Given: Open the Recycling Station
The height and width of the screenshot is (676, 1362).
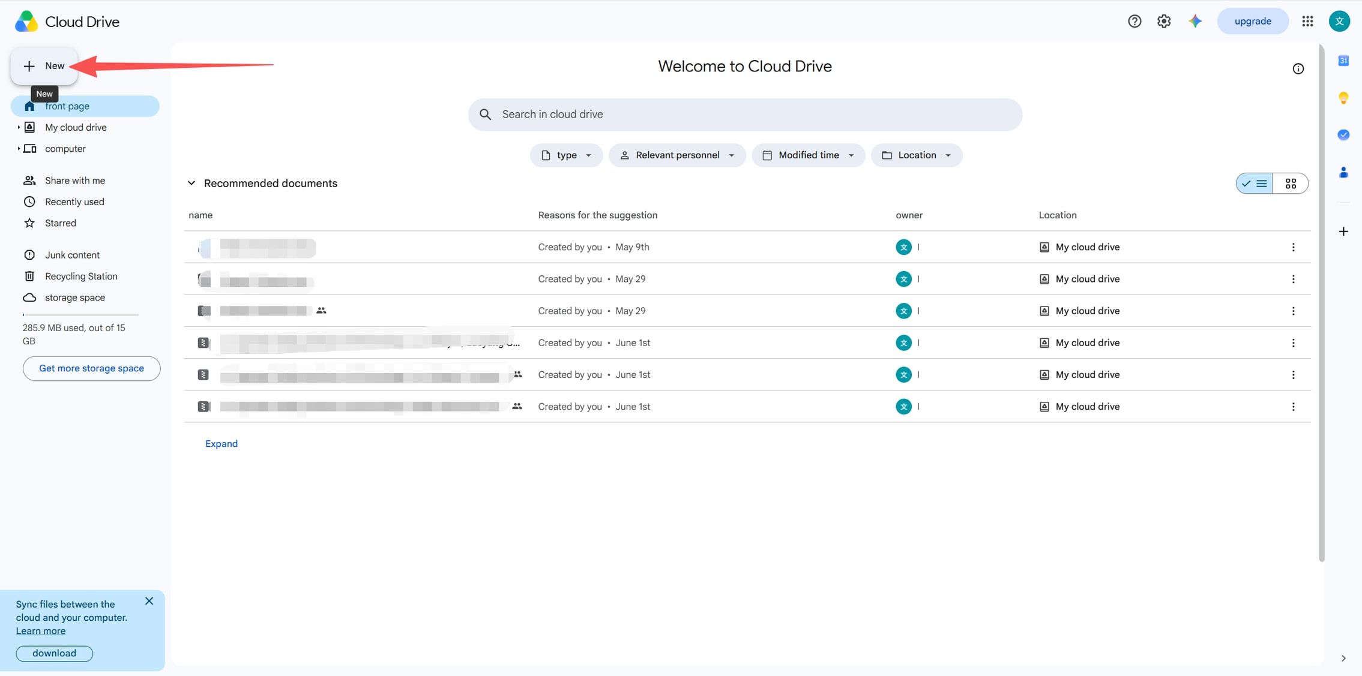Looking at the screenshot, I should (81, 277).
